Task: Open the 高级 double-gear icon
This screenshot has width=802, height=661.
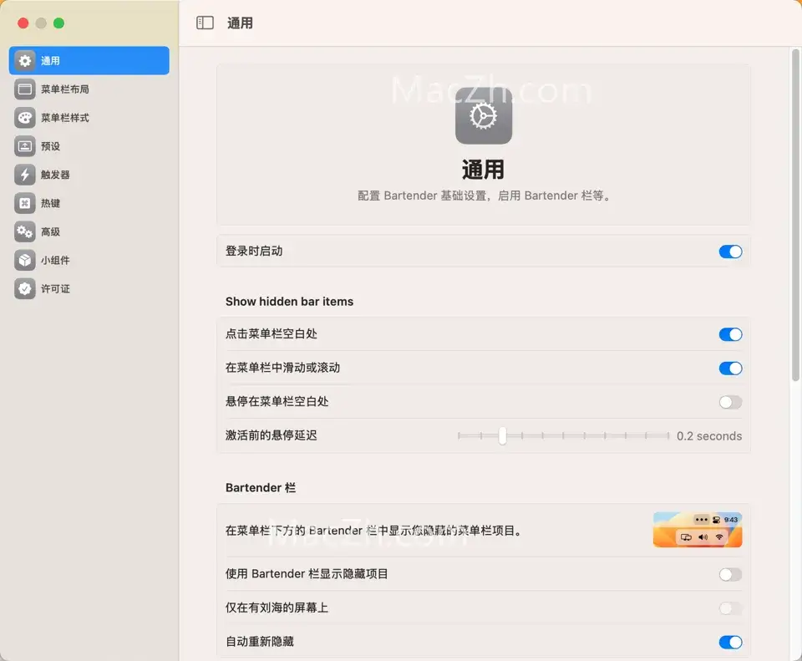Action: pyautogui.click(x=24, y=231)
